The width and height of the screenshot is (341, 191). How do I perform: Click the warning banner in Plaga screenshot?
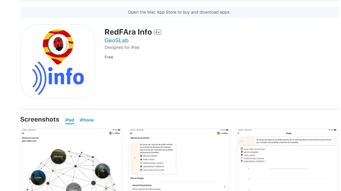pyautogui.click(x=287, y=141)
